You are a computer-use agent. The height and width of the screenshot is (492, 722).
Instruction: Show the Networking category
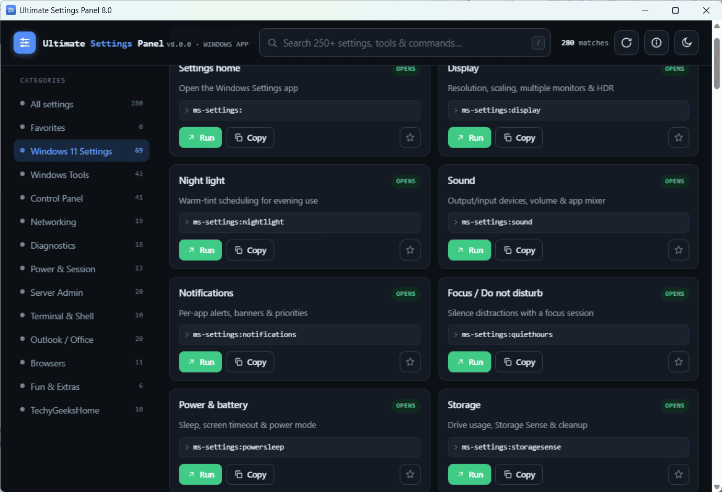coord(82,222)
